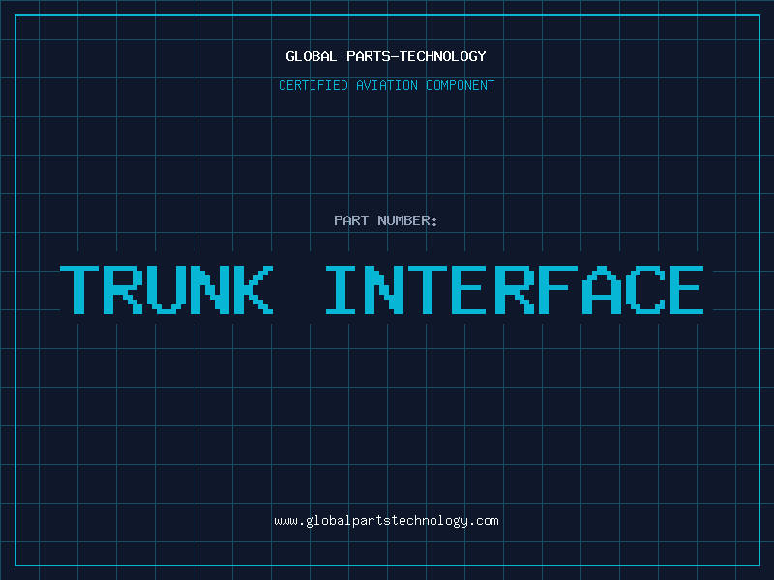Image resolution: width=774 pixels, height=580 pixels.
Task: Click the "PART NUMBER:" label
Action: 386,220
